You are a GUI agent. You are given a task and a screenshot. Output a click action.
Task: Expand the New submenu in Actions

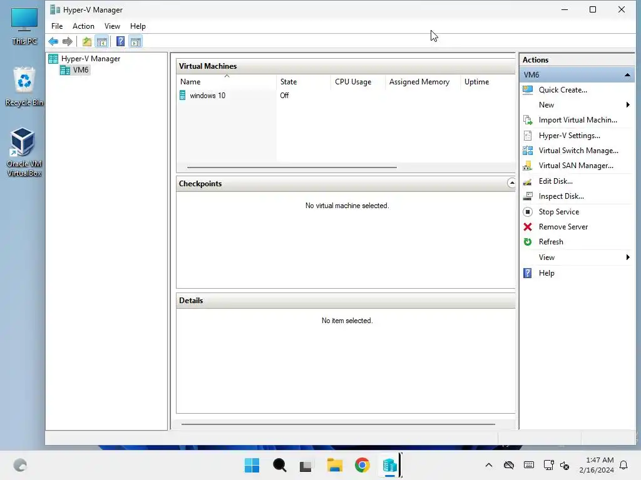pyautogui.click(x=628, y=105)
